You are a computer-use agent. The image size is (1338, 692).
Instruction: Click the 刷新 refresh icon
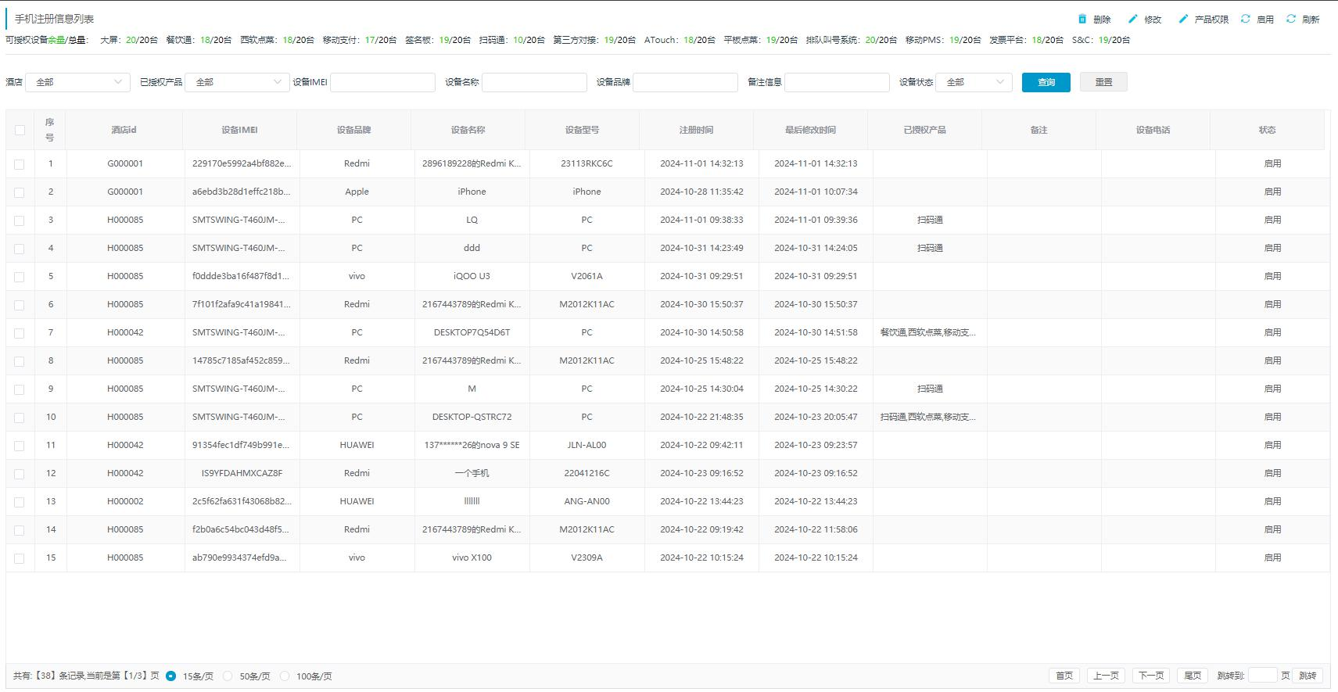(x=1291, y=19)
